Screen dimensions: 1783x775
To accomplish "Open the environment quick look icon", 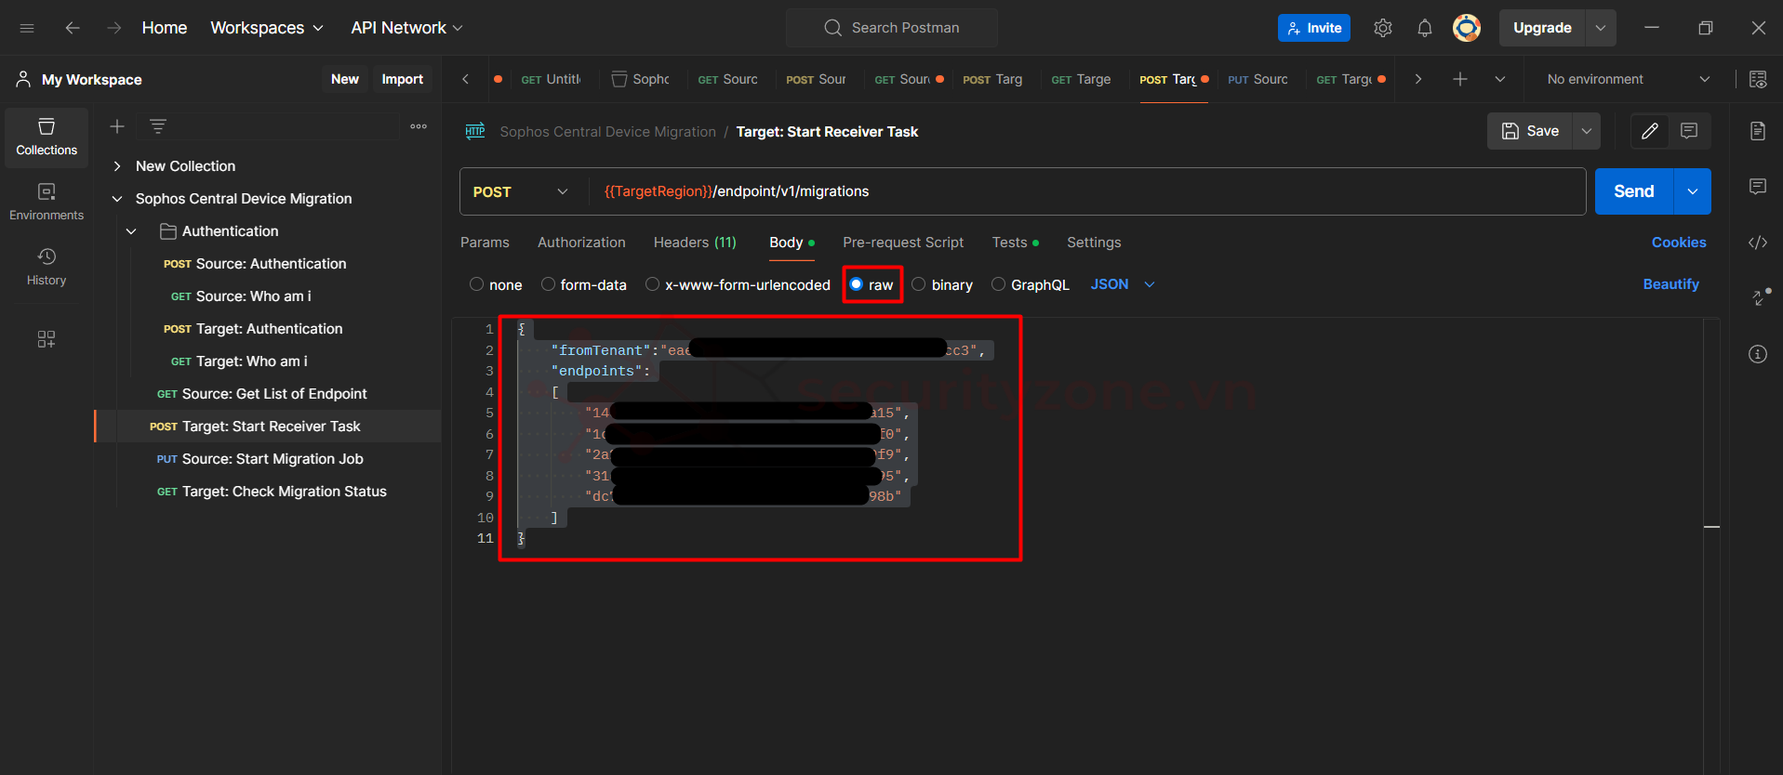I will coord(1758,79).
